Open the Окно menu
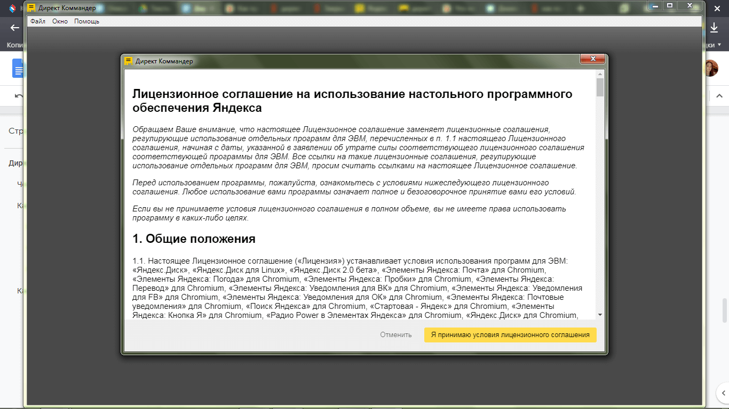Viewport: 729px width, 409px height. [x=60, y=21]
